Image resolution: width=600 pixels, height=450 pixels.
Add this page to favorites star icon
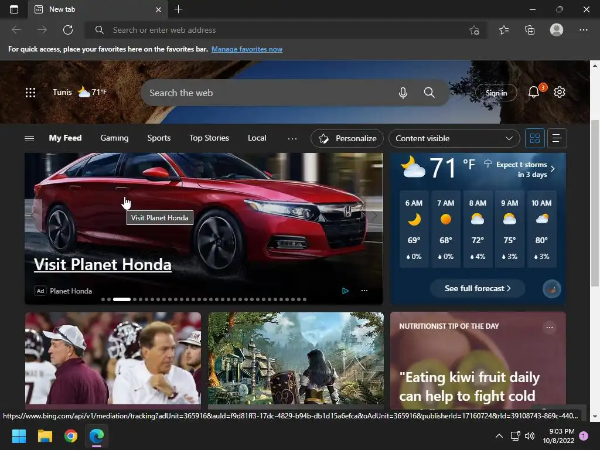pyautogui.click(x=475, y=30)
